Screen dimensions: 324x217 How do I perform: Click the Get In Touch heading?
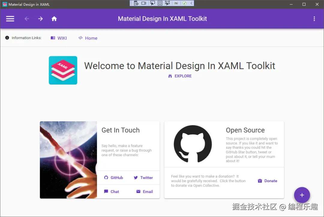click(121, 130)
